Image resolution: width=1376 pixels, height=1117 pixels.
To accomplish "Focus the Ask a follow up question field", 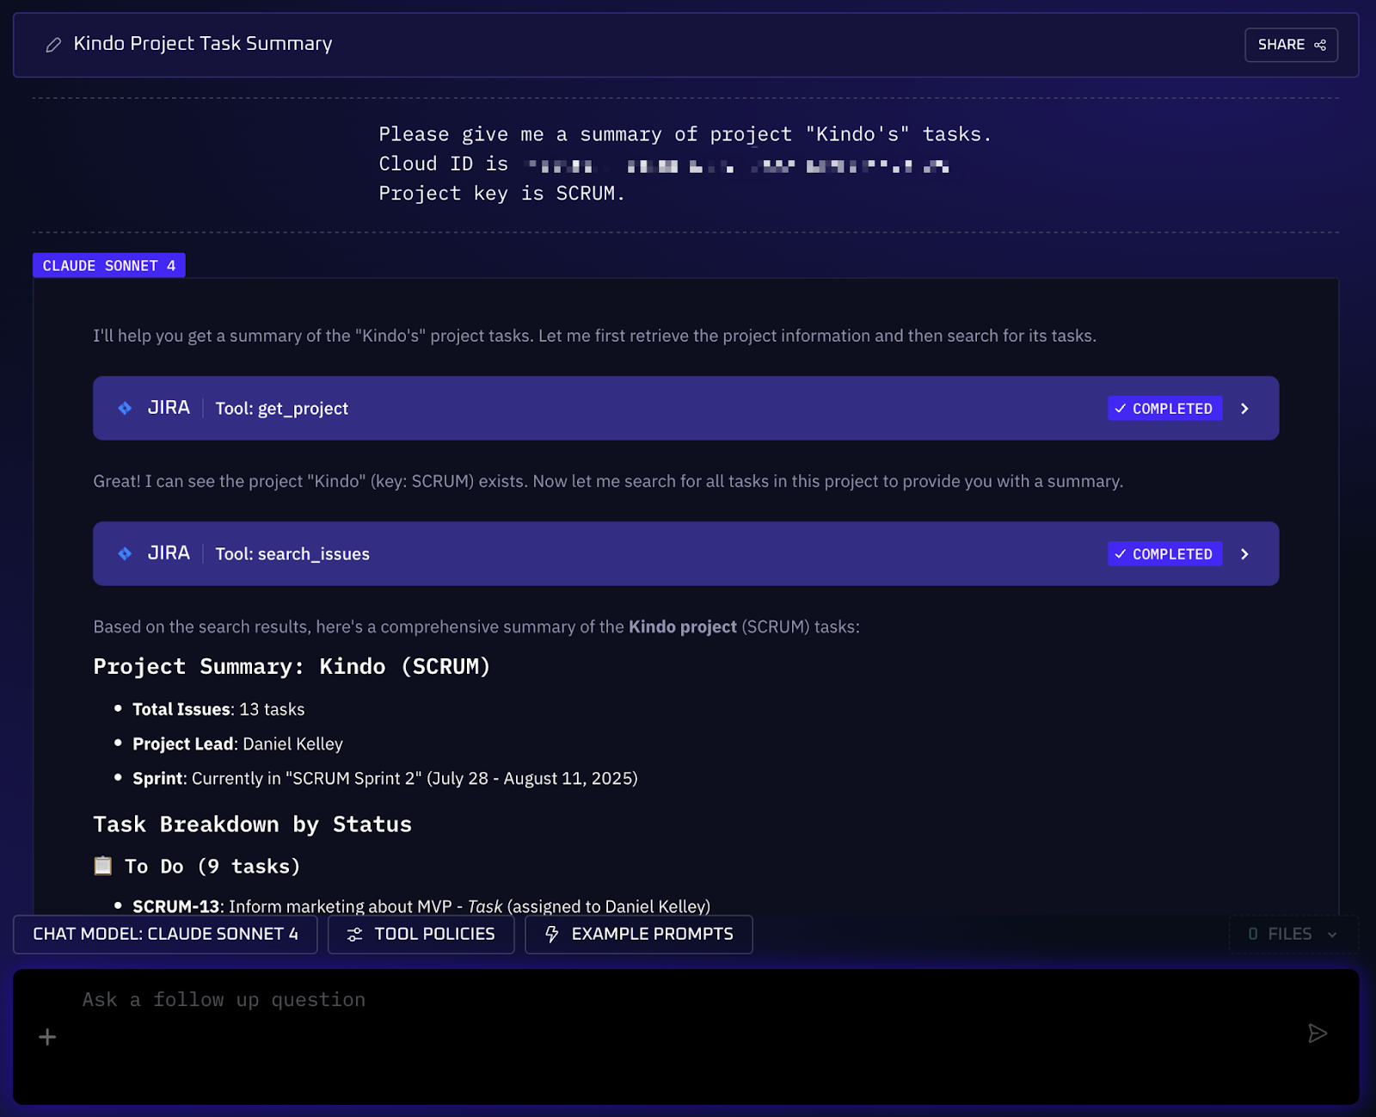I will click(685, 1036).
